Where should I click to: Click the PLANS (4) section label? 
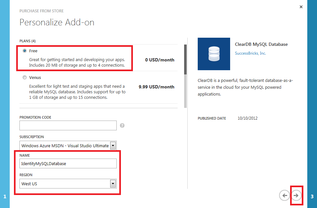click(x=27, y=41)
